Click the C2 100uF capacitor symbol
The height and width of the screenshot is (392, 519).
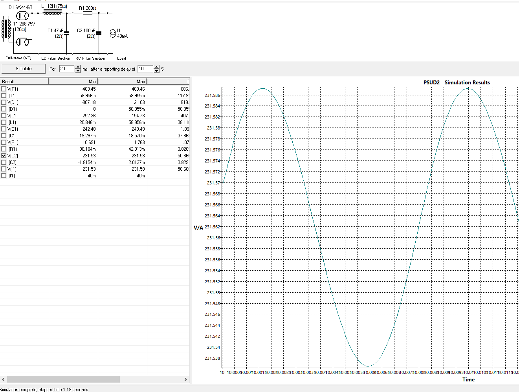[x=99, y=33]
